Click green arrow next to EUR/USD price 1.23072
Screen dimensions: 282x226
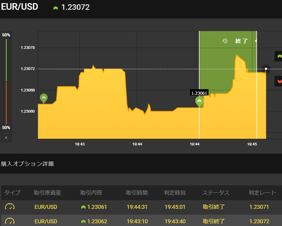[x=56, y=8]
